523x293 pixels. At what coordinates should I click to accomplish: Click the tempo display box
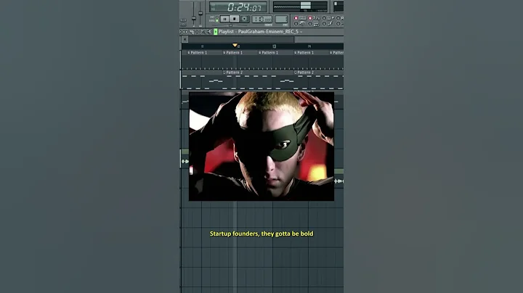[261, 19]
